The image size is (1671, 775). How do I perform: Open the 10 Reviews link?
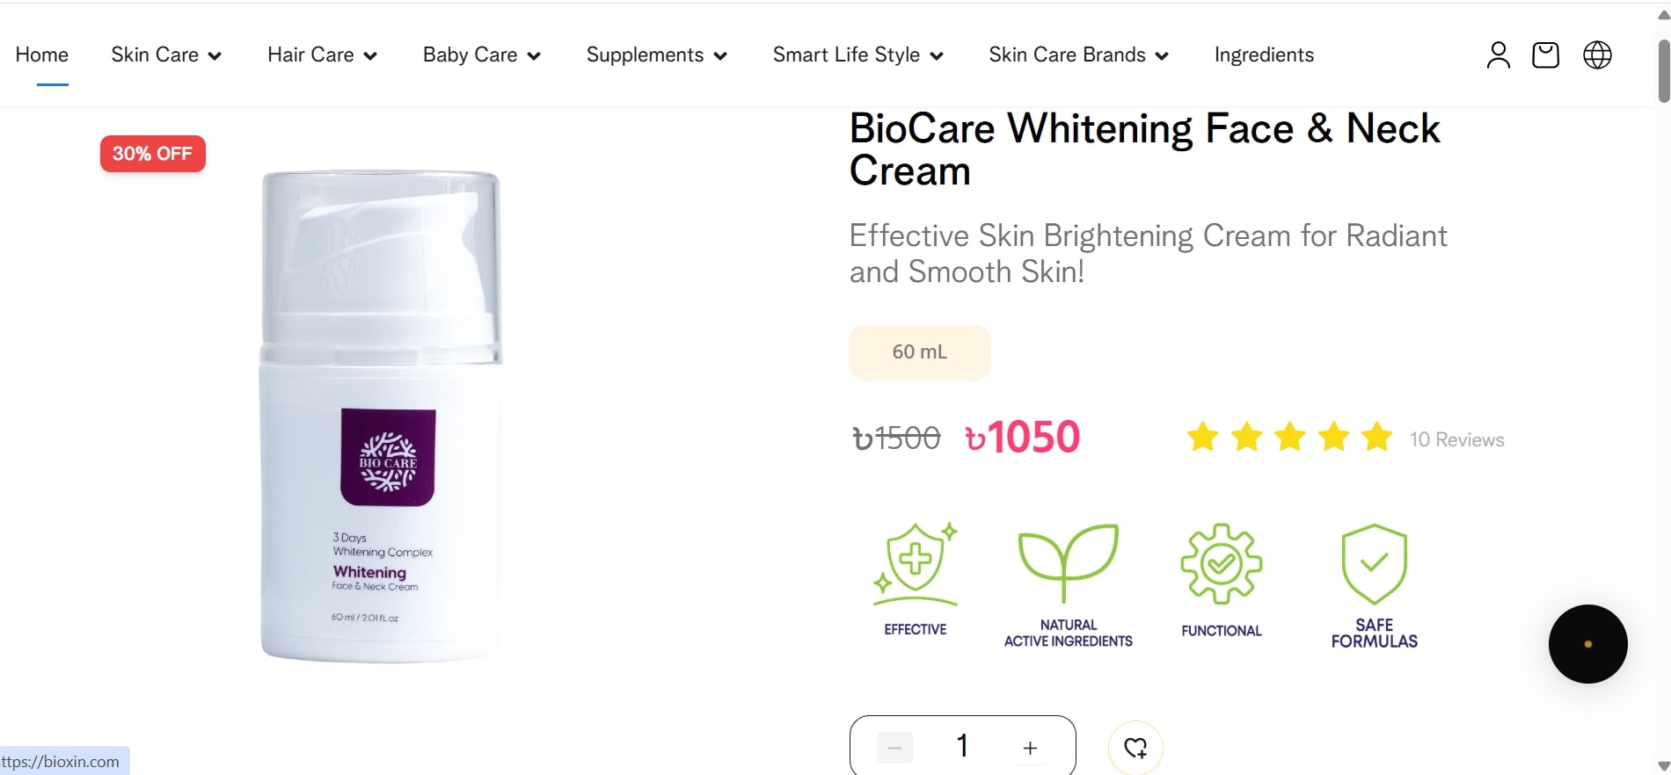click(x=1456, y=439)
